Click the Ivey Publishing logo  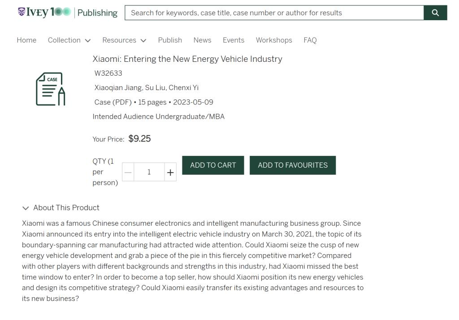click(x=67, y=13)
